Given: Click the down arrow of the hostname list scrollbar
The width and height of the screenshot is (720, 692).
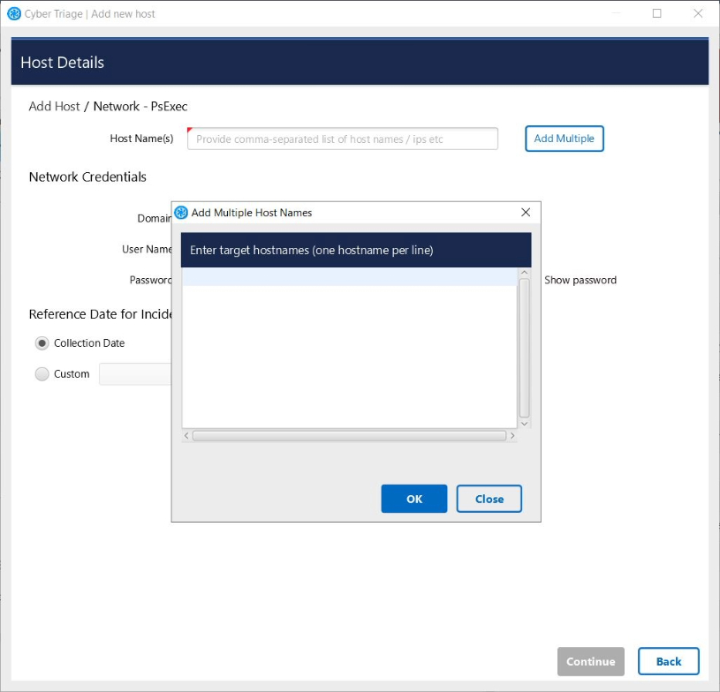Looking at the screenshot, I should pos(524,424).
